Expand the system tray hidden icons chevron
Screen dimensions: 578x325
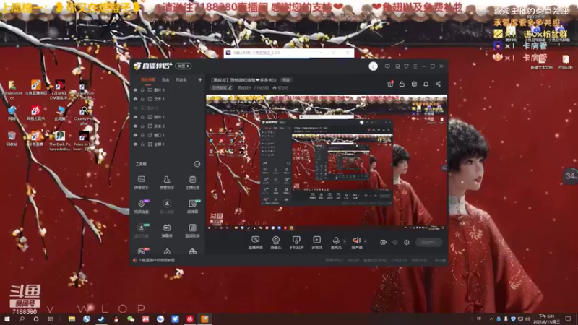pos(491,319)
